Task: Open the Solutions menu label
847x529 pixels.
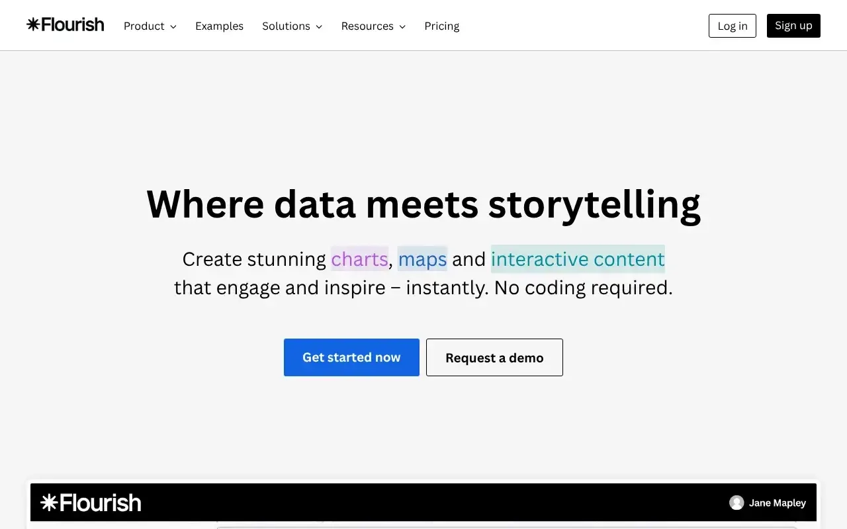Action: point(286,26)
